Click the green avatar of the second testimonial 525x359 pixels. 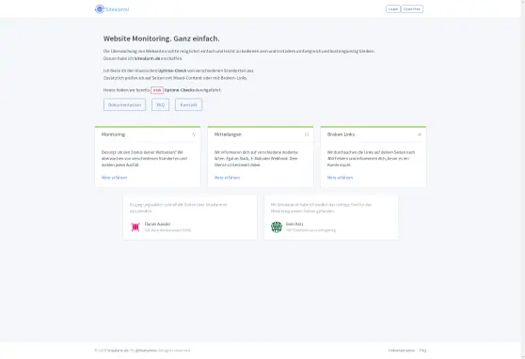click(x=277, y=226)
